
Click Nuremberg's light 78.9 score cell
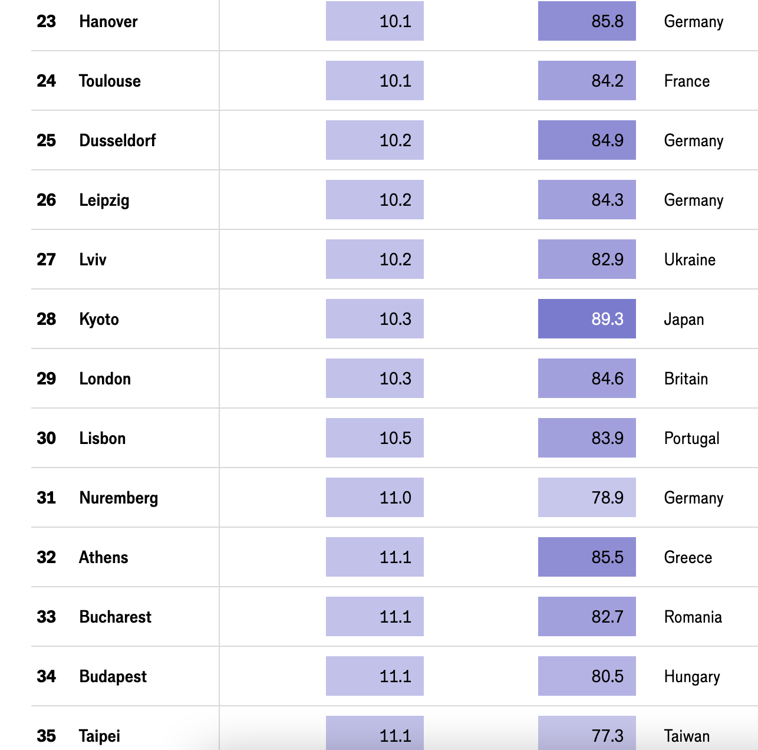click(587, 498)
